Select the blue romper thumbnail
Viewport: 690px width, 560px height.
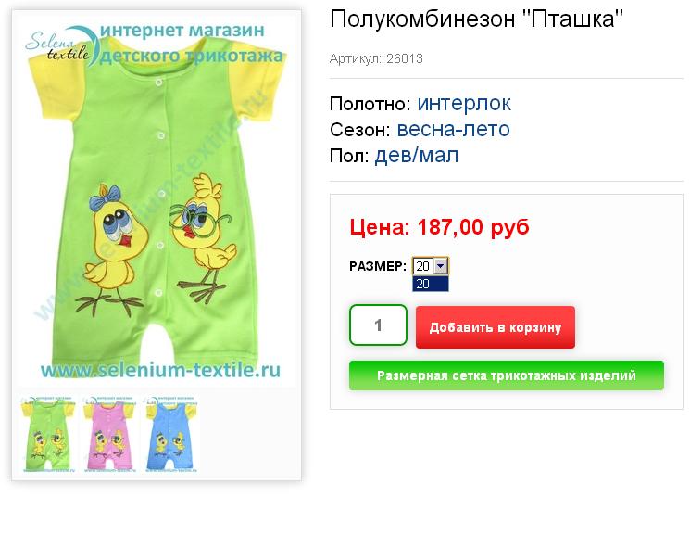[170, 434]
